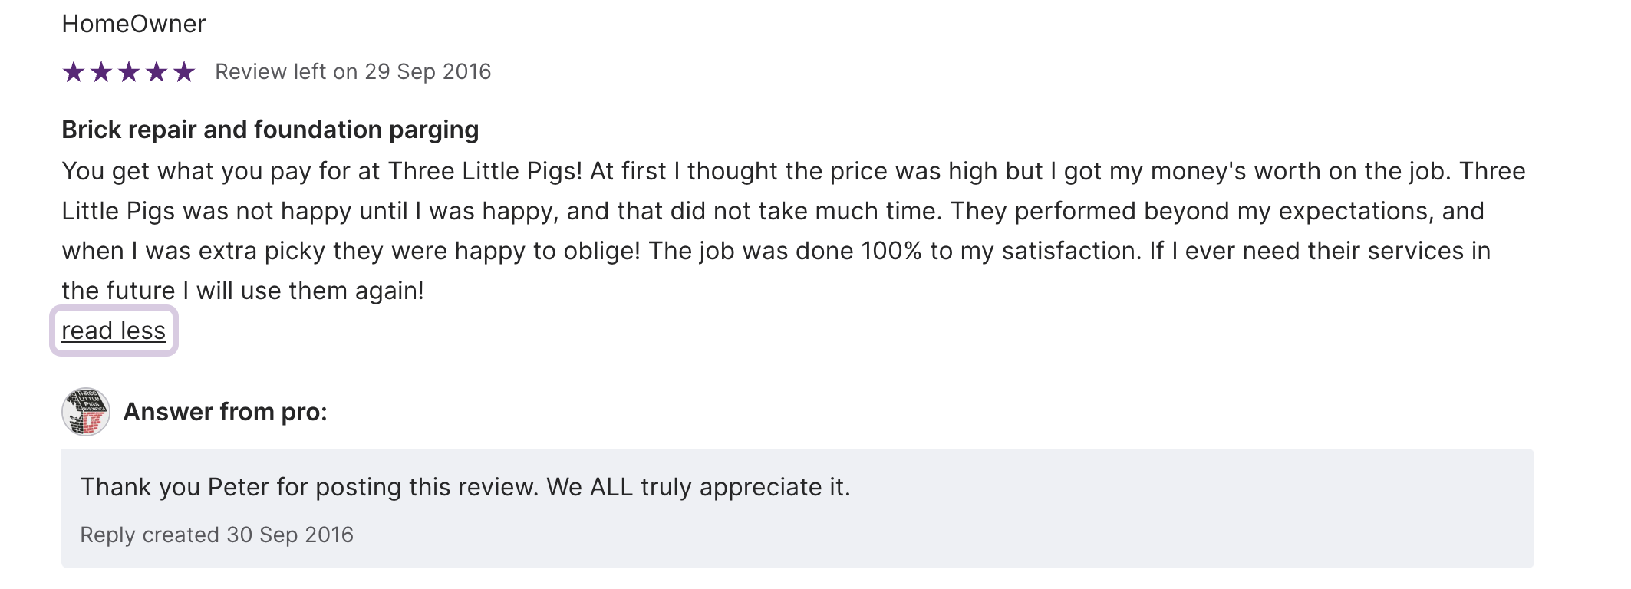Viewport: 1631px width, 589px height.
Task: Click the Three Little Pigs pro avatar
Action: coord(86,412)
